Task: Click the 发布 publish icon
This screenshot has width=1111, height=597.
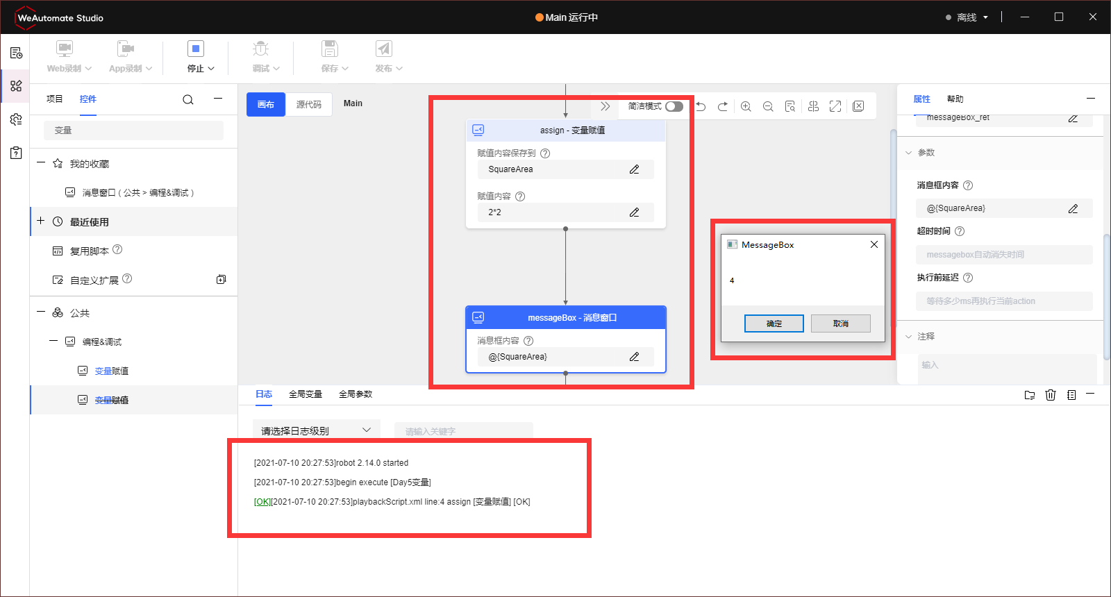Action: click(384, 49)
